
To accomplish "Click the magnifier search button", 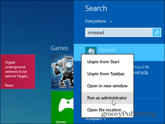I will 157,32.
